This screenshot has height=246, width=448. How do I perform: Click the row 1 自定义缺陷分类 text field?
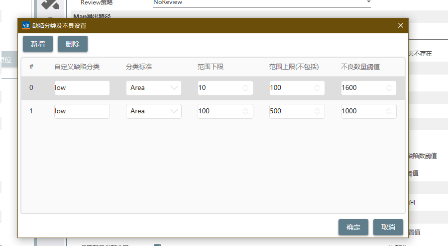pos(82,111)
